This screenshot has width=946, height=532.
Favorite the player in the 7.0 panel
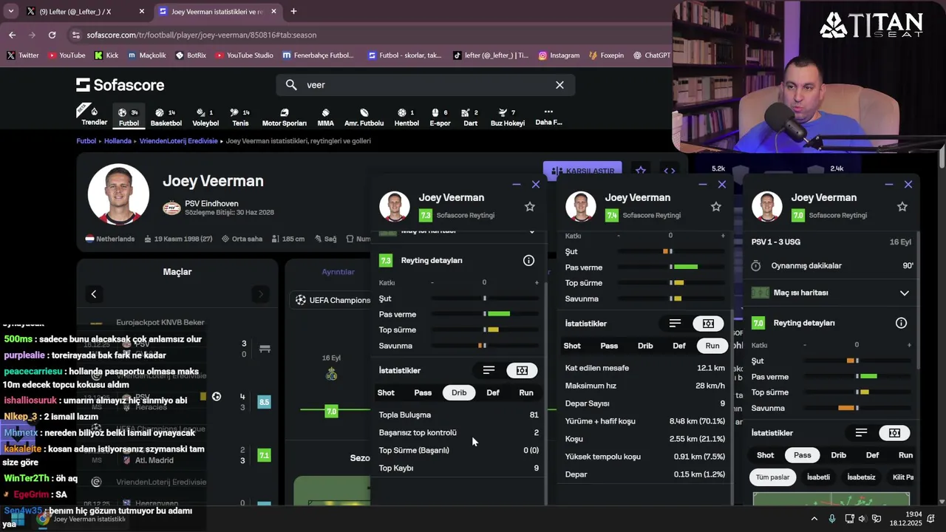(x=902, y=207)
